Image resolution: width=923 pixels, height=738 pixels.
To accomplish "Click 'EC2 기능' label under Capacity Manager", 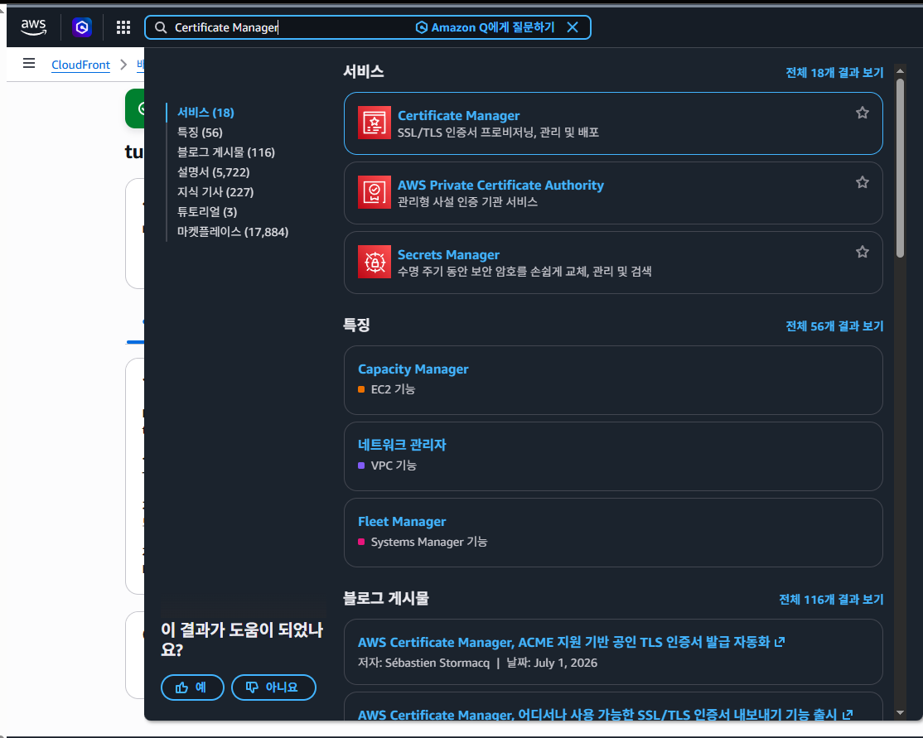I will click(393, 389).
